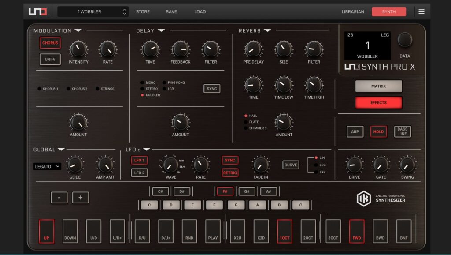Open the 1 WOBBLER preset selector
Viewport: 451px width, 255px height.
[93, 11]
